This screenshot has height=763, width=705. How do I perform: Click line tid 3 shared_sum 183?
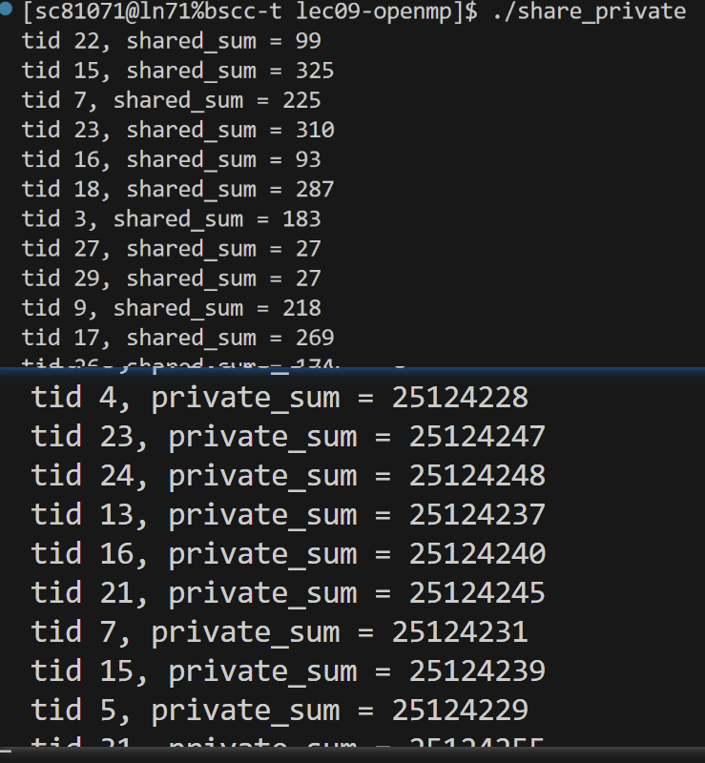(x=172, y=219)
